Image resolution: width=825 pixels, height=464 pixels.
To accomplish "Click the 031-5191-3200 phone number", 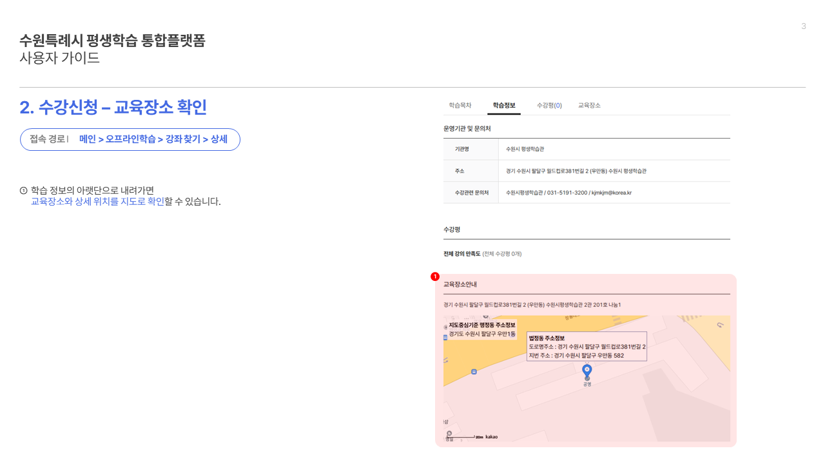I will (567, 193).
